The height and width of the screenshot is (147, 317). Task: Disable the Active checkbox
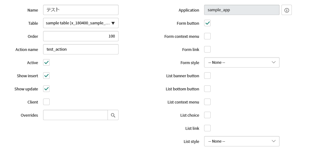coord(46,63)
